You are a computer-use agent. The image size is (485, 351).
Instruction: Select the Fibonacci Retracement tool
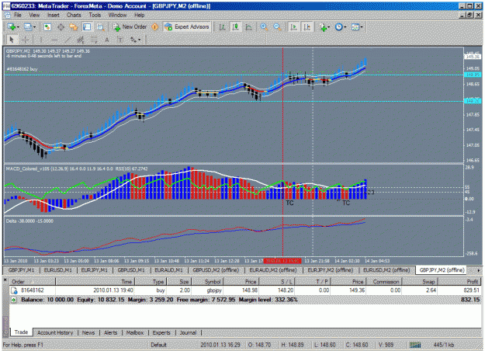94,40
